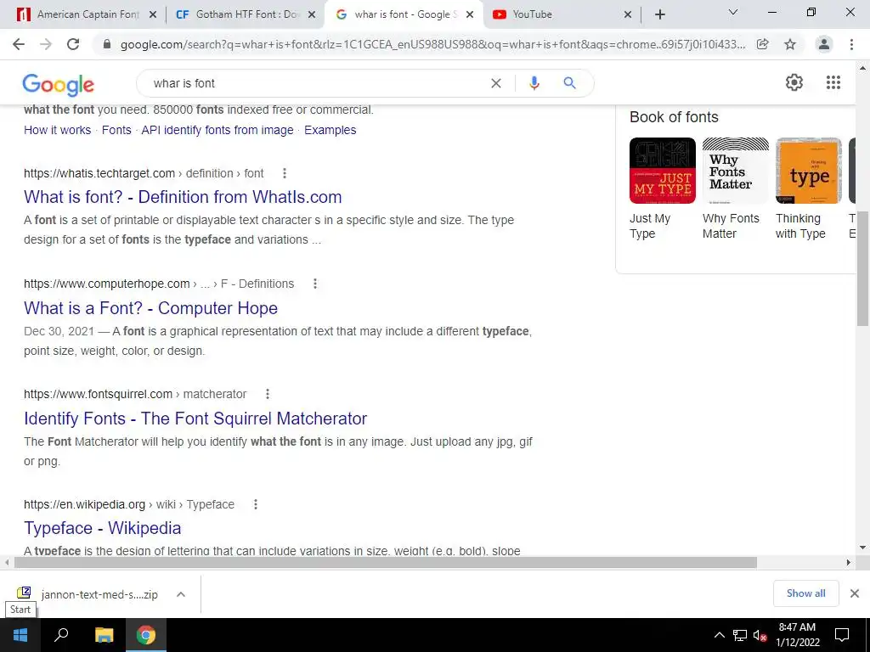Image resolution: width=870 pixels, height=652 pixels.
Task: Click the horizontal page scrollbar thumb
Action: pos(385,563)
